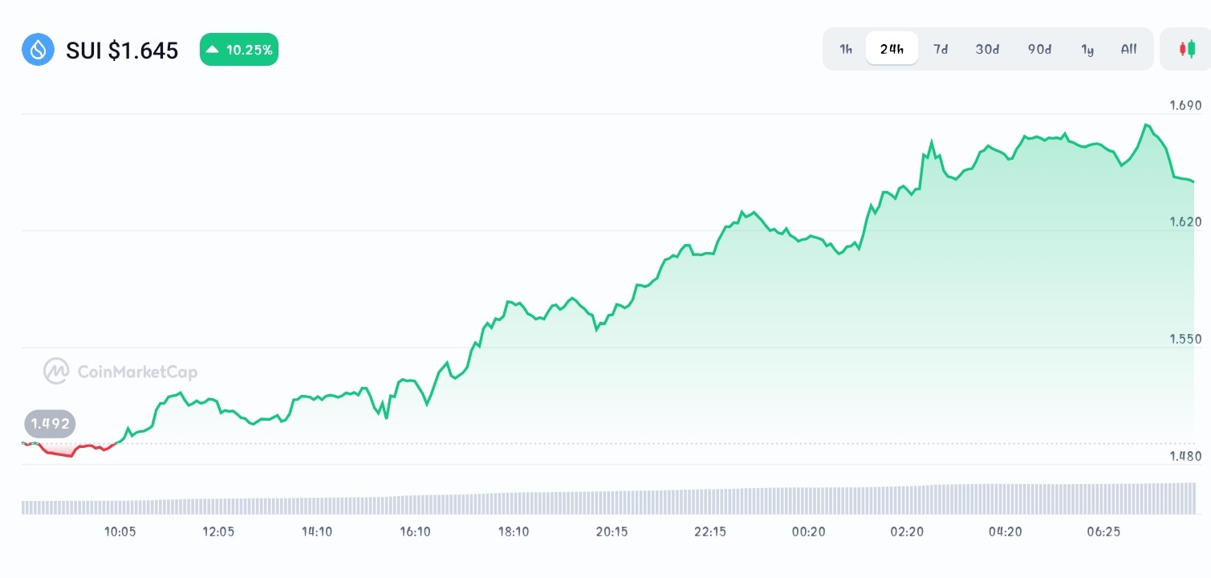1211x578 pixels.
Task: Click the 1.492 opening price label
Action: 51,423
